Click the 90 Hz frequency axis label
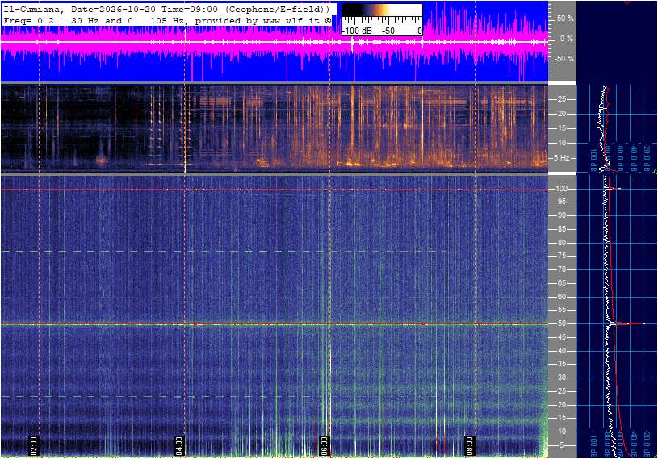This screenshot has width=658, height=459. tap(561, 215)
